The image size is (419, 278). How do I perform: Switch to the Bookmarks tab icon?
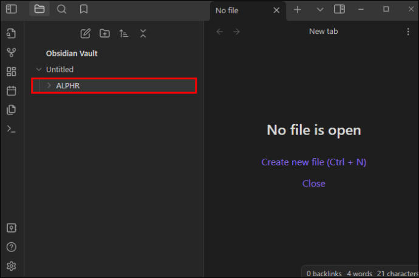click(84, 9)
